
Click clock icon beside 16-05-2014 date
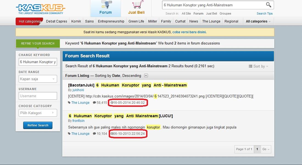coord(112,103)
